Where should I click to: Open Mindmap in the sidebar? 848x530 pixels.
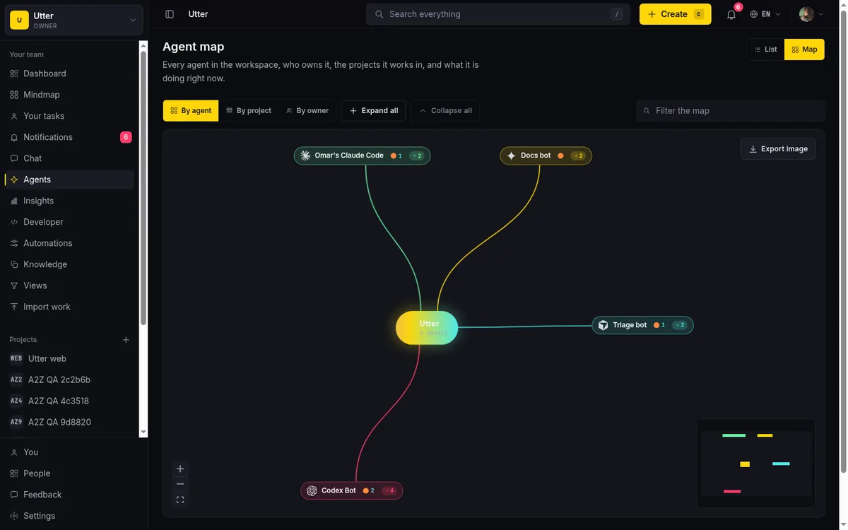point(69,95)
